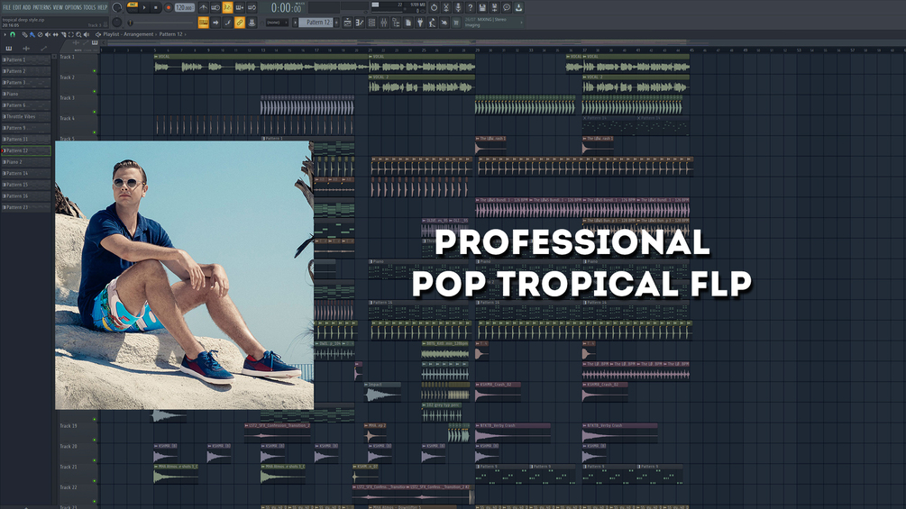This screenshot has width=906, height=509.
Task: Open the Channel rack icon
Action: (x=371, y=23)
